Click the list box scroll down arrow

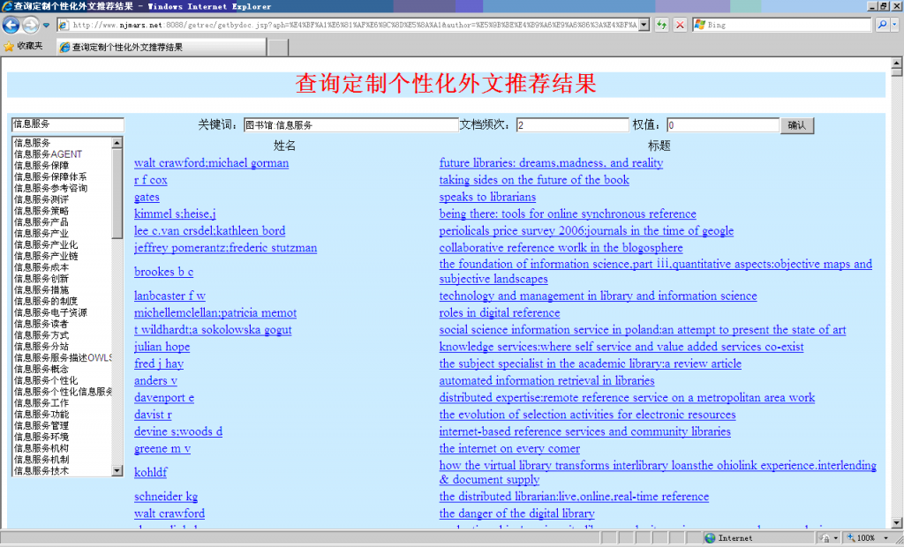[117, 471]
